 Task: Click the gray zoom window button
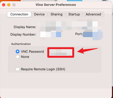(x=14, y=5)
